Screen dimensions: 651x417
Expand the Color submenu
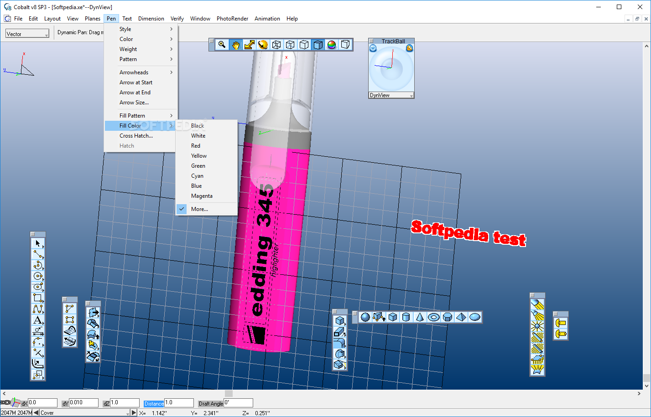coord(141,39)
